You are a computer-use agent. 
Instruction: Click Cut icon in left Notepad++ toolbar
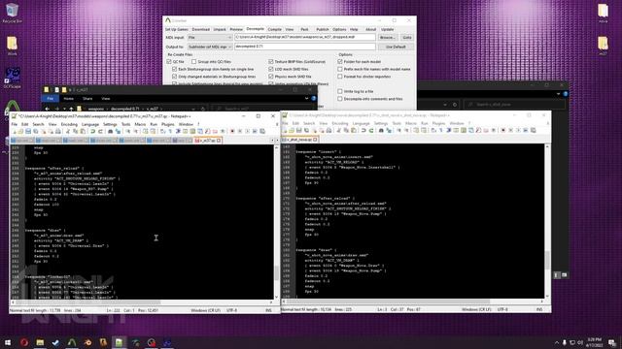click(68, 131)
